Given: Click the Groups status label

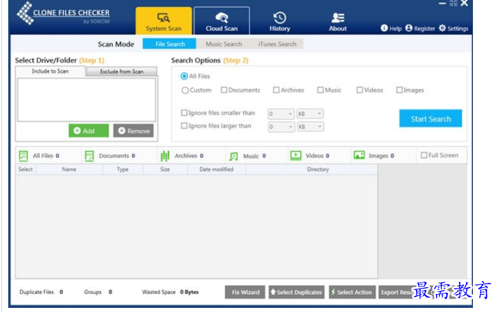Looking at the screenshot, I should click(x=92, y=292).
